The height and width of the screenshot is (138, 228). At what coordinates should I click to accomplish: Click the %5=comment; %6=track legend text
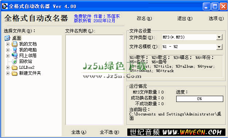[152, 71]
